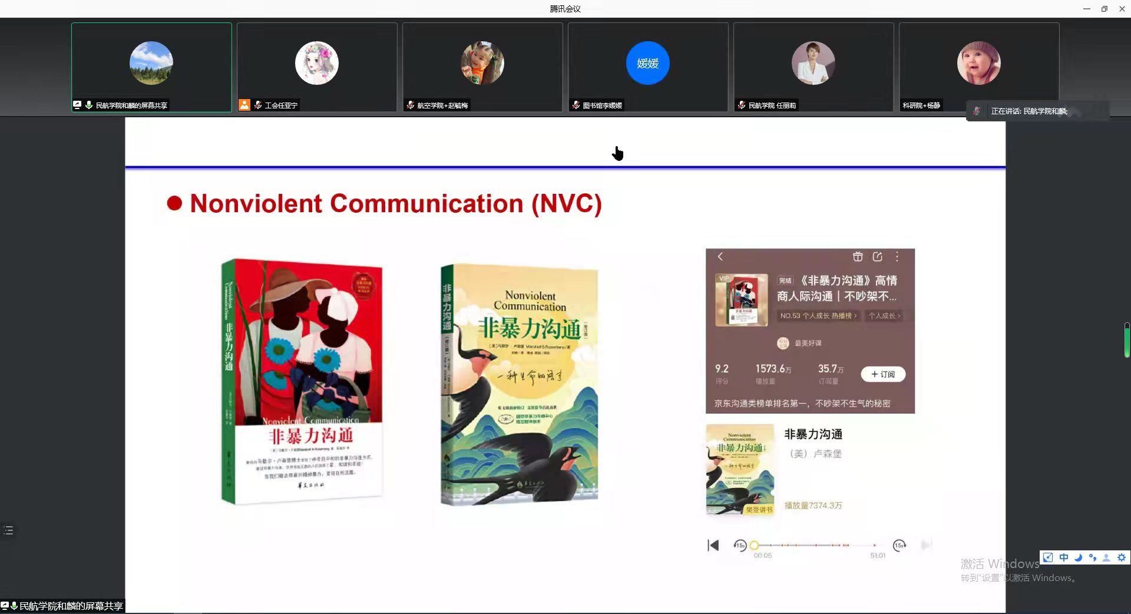Image resolution: width=1131 pixels, height=614 pixels.
Task: Click IME toolbar logo icon
Action: [1047, 557]
